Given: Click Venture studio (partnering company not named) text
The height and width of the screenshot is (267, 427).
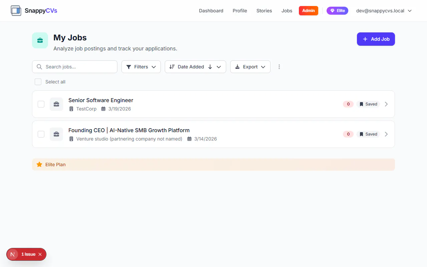Looking at the screenshot, I should [129, 139].
